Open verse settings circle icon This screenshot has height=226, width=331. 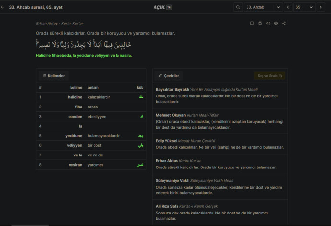[276, 23]
